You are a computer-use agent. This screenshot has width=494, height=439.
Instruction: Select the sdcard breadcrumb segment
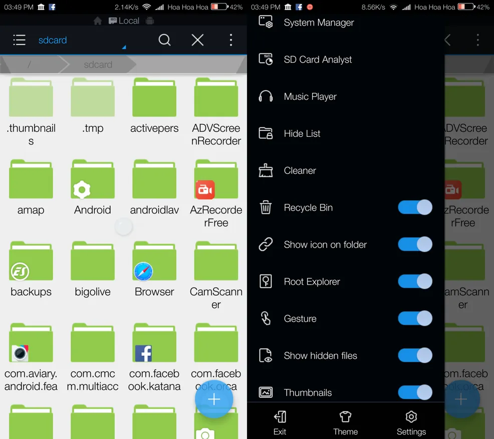98,65
